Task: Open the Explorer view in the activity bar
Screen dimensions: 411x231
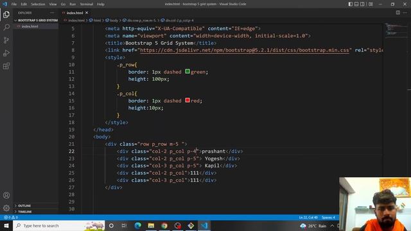Action: coord(6,14)
